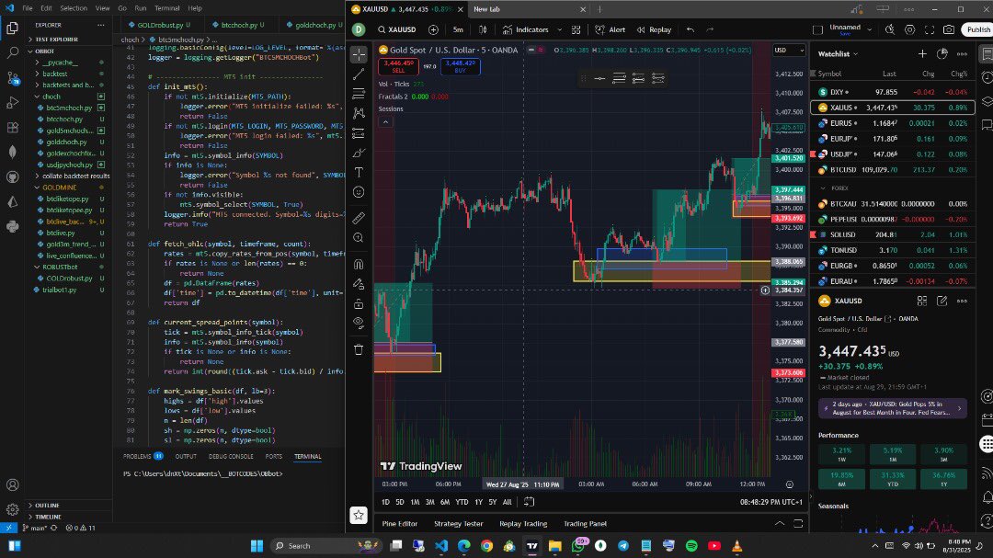Open VS Code Run and Debug view

click(12, 103)
